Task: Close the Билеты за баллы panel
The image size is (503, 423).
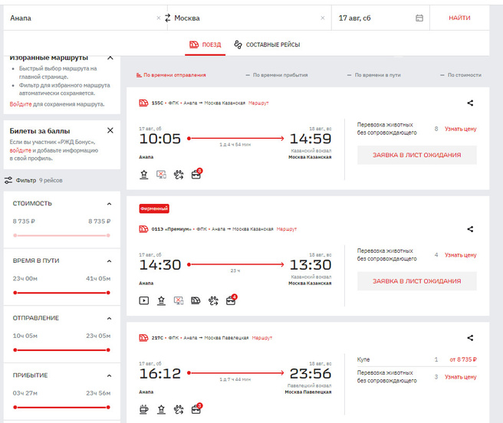Action: pos(110,130)
